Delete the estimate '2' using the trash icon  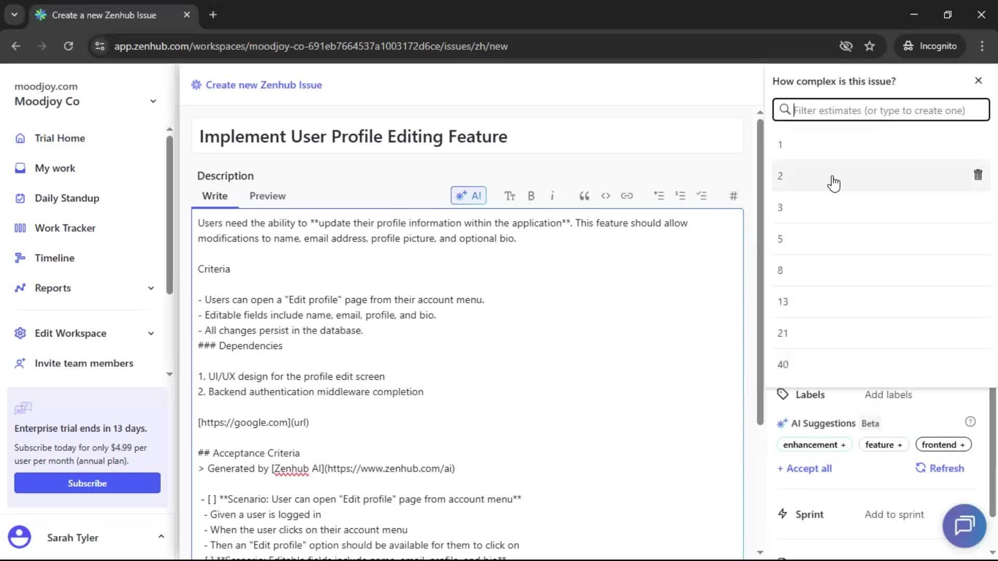tap(978, 175)
